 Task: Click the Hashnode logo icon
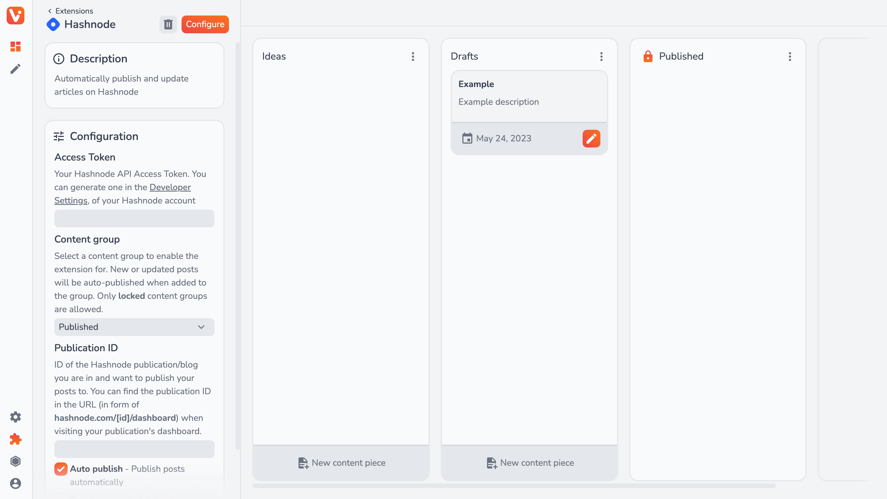click(53, 24)
